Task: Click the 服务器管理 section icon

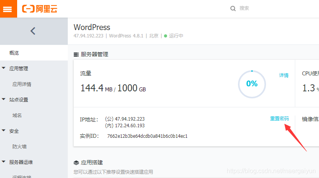Action: (76, 54)
